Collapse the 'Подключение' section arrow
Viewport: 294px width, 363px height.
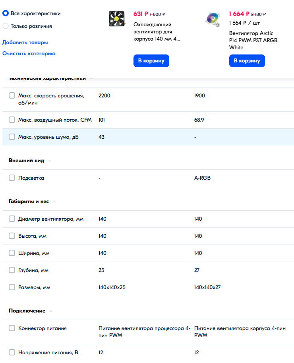click(x=51, y=311)
